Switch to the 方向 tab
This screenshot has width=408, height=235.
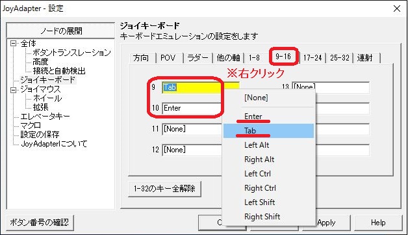[x=141, y=58]
